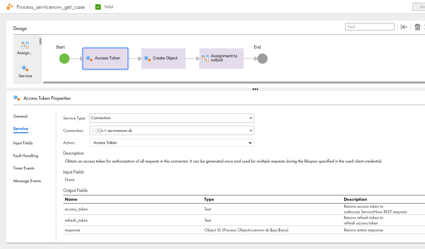This screenshot has width=425, height=249.
Task: Select the Assignment step icon in palette
Action: coord(25,45)
